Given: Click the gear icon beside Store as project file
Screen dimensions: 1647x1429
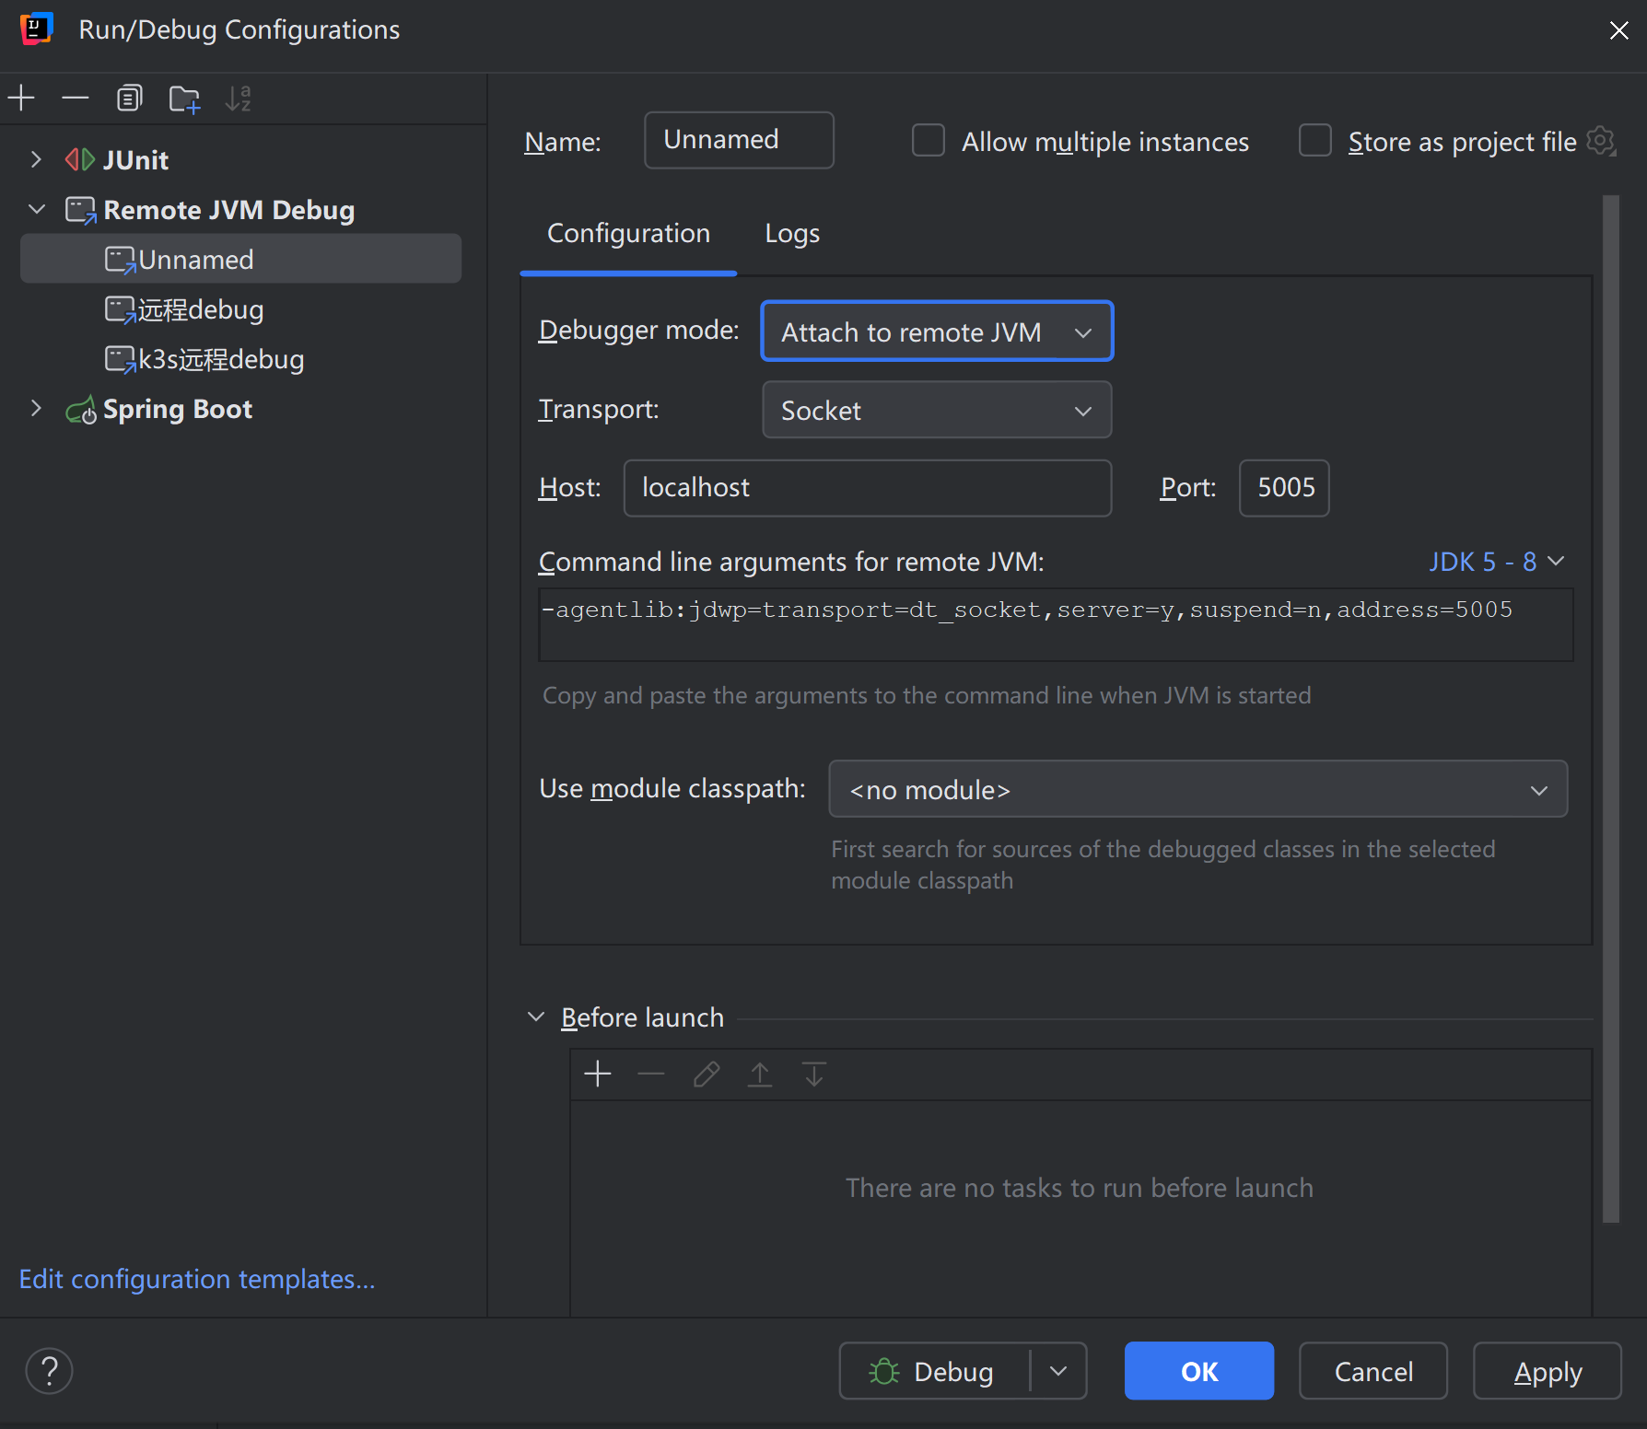Looking at the screenshot, I should click(1601, 142).
